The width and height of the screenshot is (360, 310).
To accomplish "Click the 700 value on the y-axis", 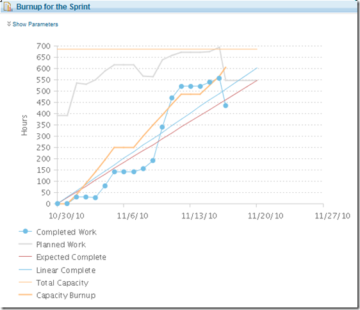I will coord(44,46).
